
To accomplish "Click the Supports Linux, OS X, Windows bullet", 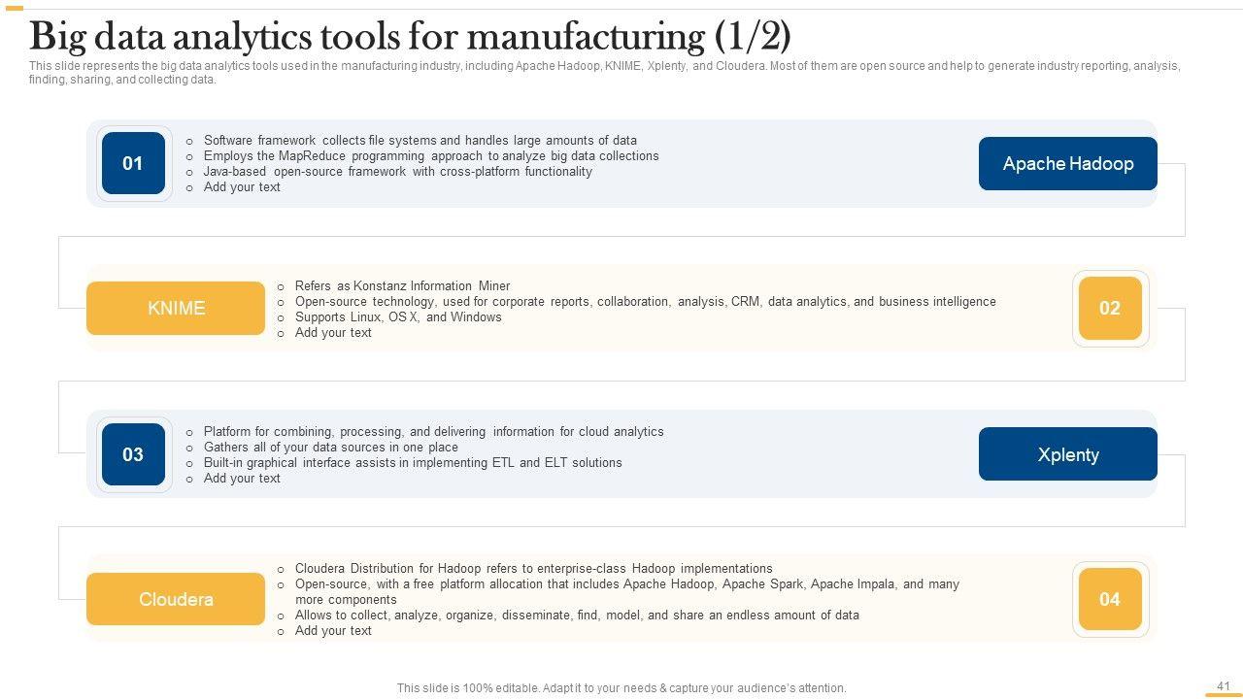I will (398, 317).
